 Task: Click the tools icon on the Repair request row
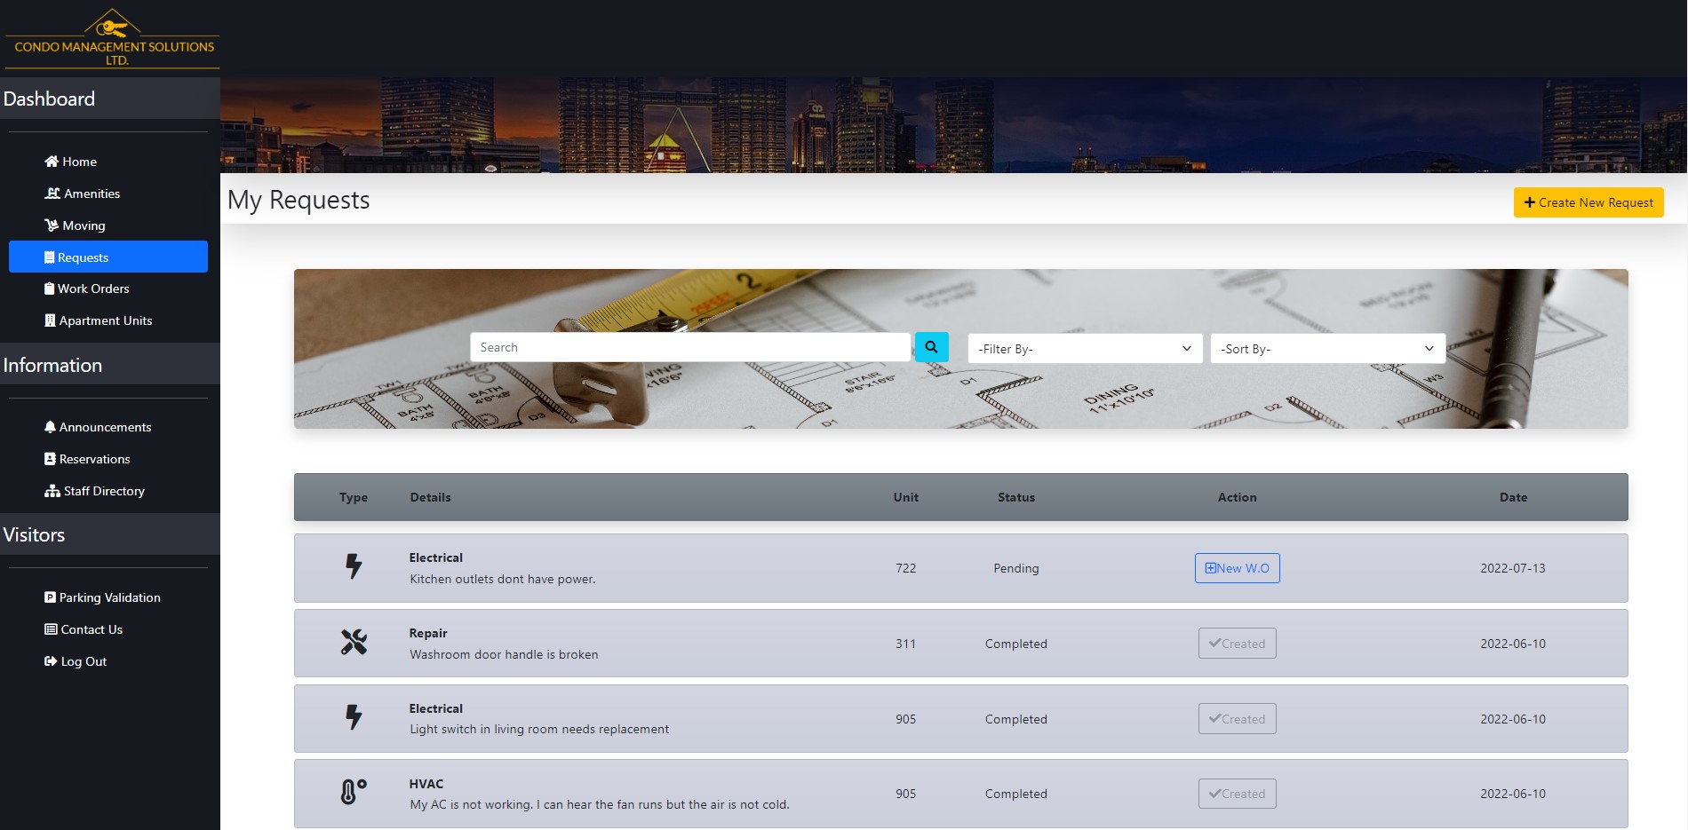(353, 641)
